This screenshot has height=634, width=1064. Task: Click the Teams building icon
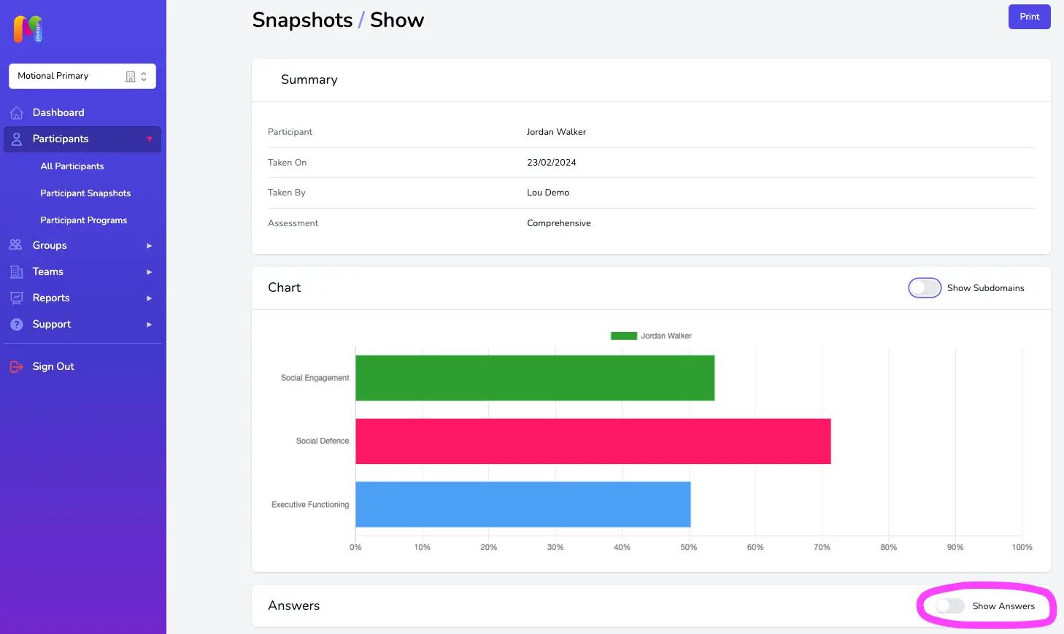[16, 271]
